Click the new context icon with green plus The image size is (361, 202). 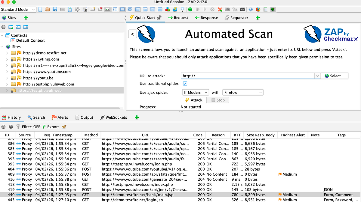11,27
